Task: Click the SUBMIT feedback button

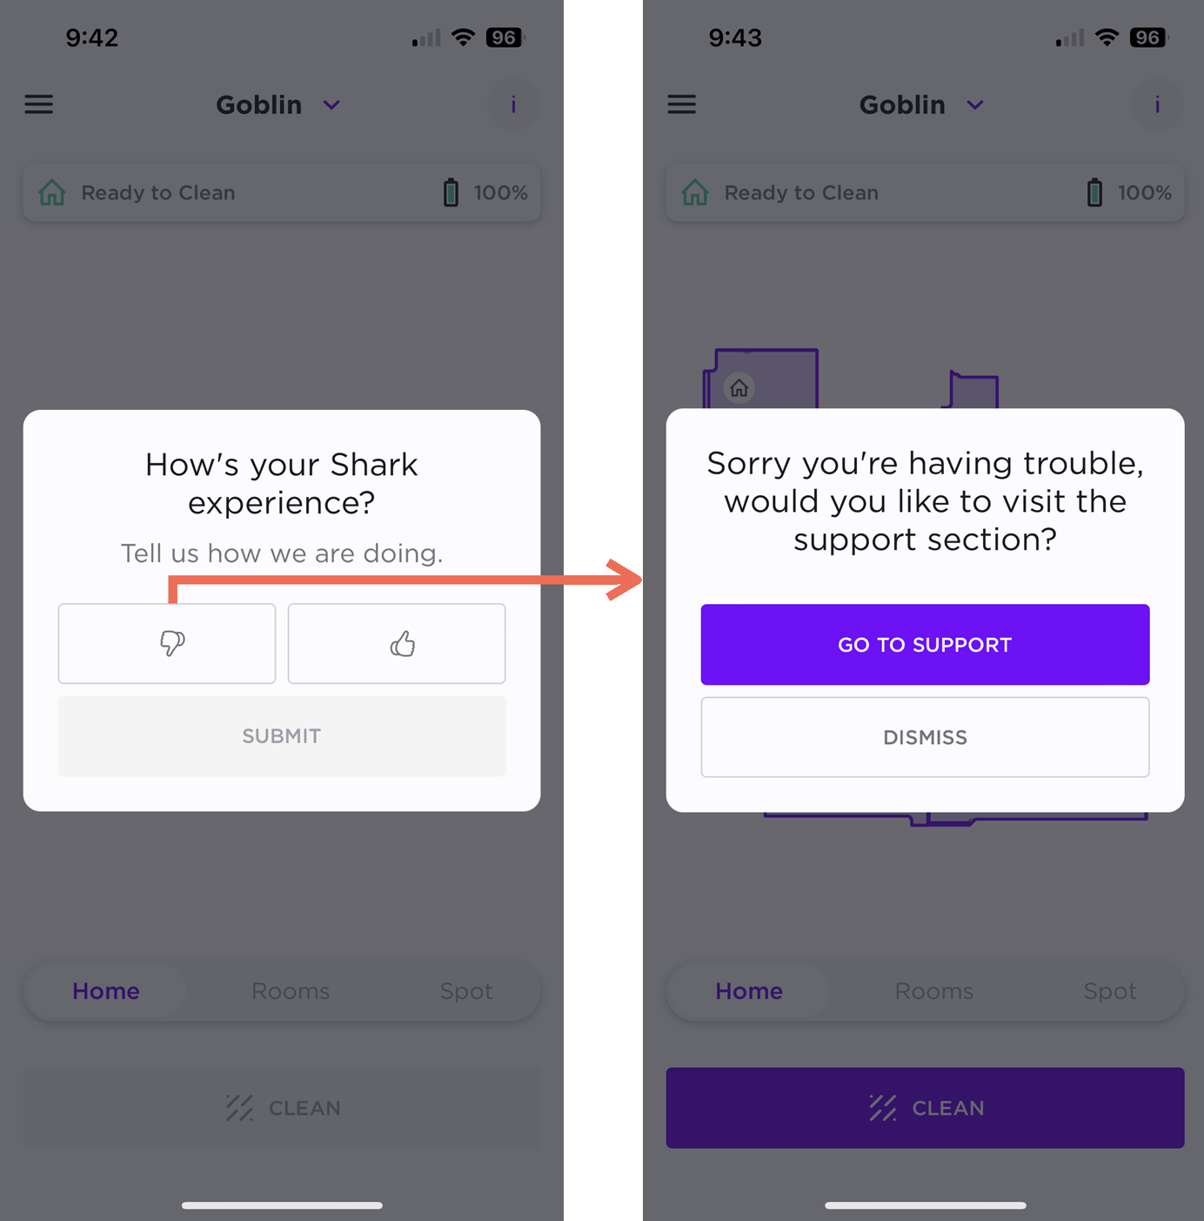Action: 282,736
